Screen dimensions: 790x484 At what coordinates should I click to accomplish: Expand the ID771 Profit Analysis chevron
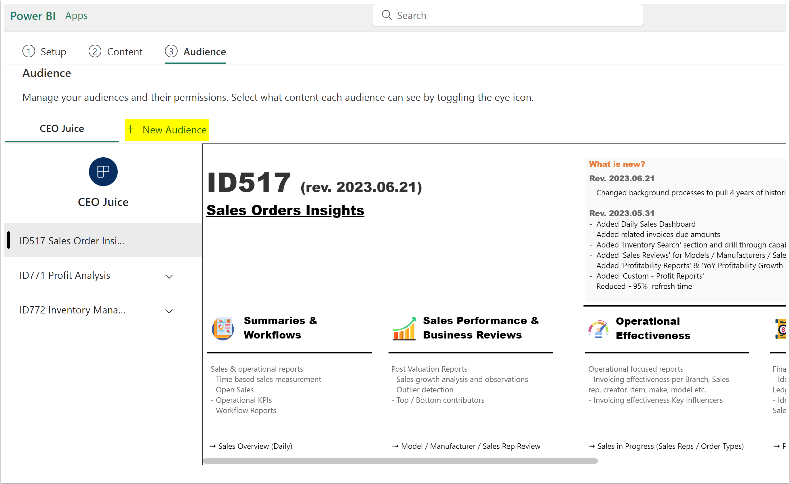(169, 276)
